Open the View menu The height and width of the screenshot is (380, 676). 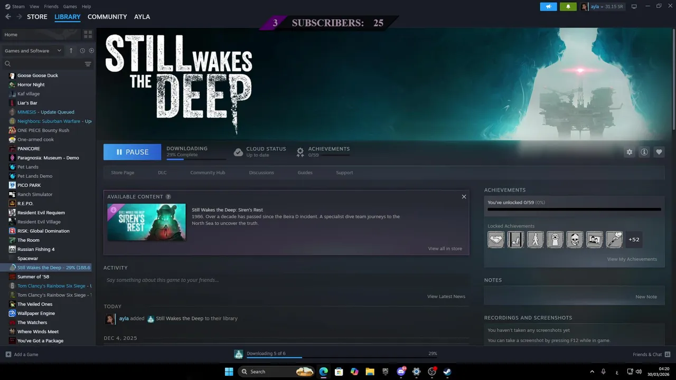(34, 6)
